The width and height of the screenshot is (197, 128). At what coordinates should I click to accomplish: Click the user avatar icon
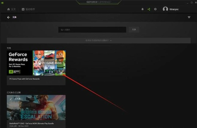tap(165, 9)
